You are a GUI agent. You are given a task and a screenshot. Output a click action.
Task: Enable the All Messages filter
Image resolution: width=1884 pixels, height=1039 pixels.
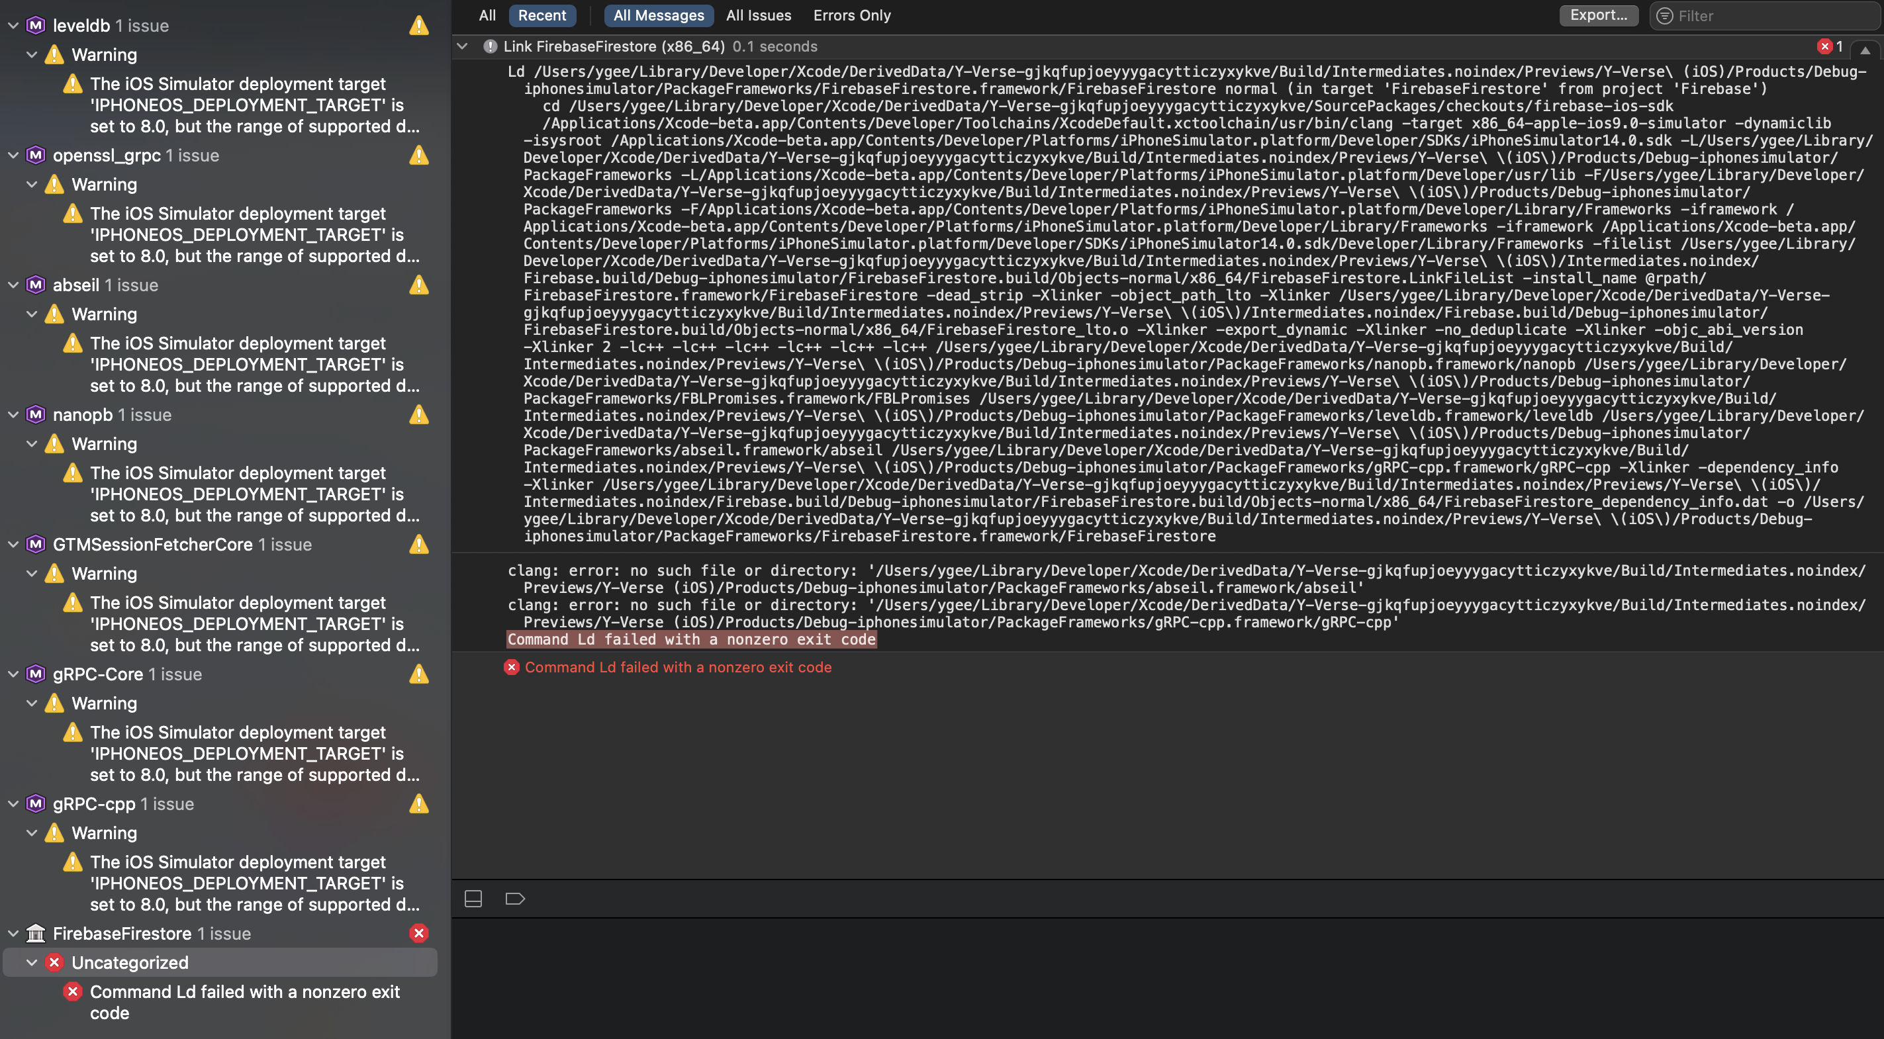coord(658,15)
